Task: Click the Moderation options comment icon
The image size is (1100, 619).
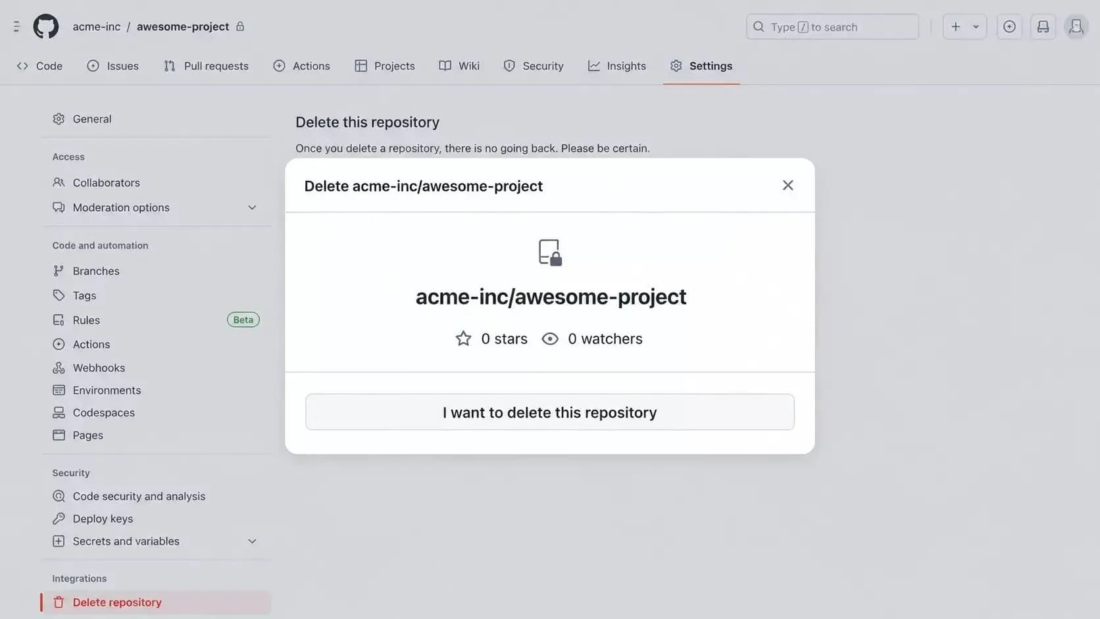Action: tap(59, 208)
